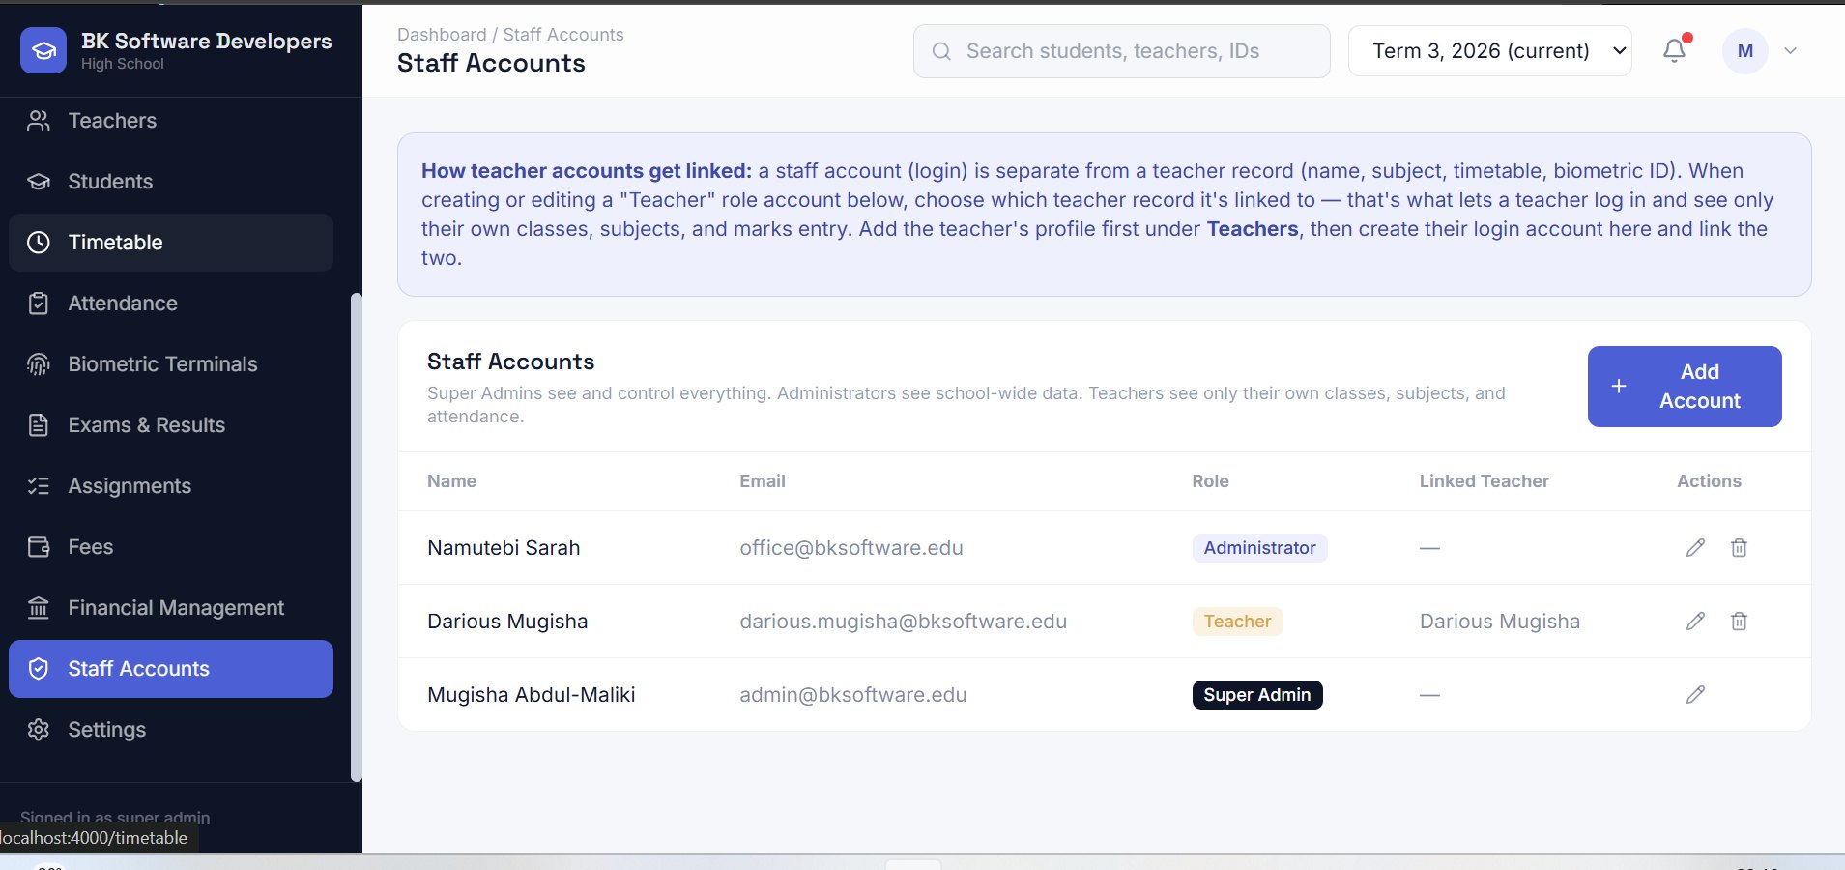Open Attendance from the sidebar
This screenshot has height=870, width=1845.
171,304
